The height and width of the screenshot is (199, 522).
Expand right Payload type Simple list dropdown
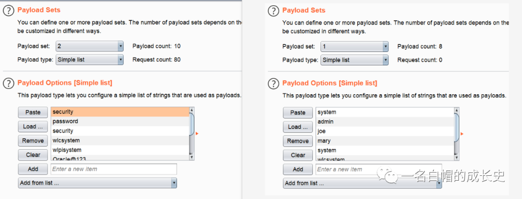354,60
